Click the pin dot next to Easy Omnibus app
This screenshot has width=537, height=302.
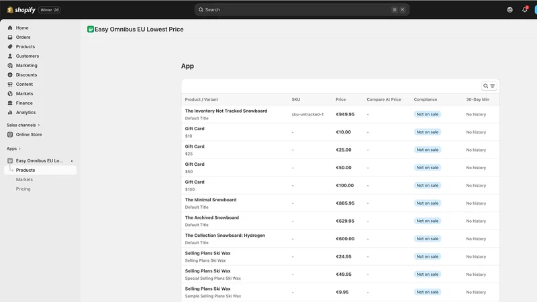coord(72,161)
